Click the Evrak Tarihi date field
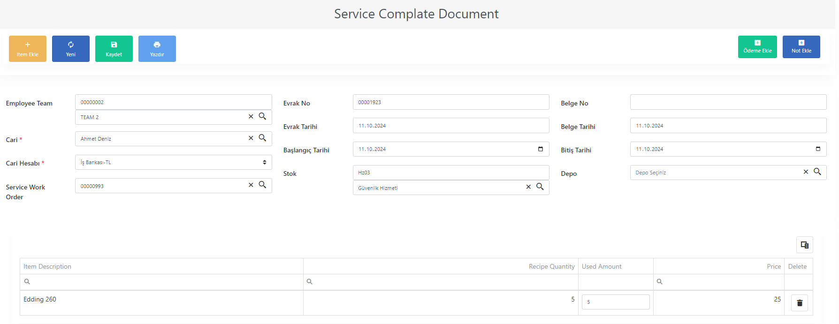Screen dimensions: 839x324 point(451,126)
